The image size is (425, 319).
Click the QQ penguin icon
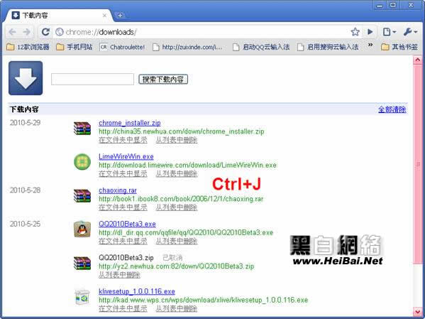82,229
